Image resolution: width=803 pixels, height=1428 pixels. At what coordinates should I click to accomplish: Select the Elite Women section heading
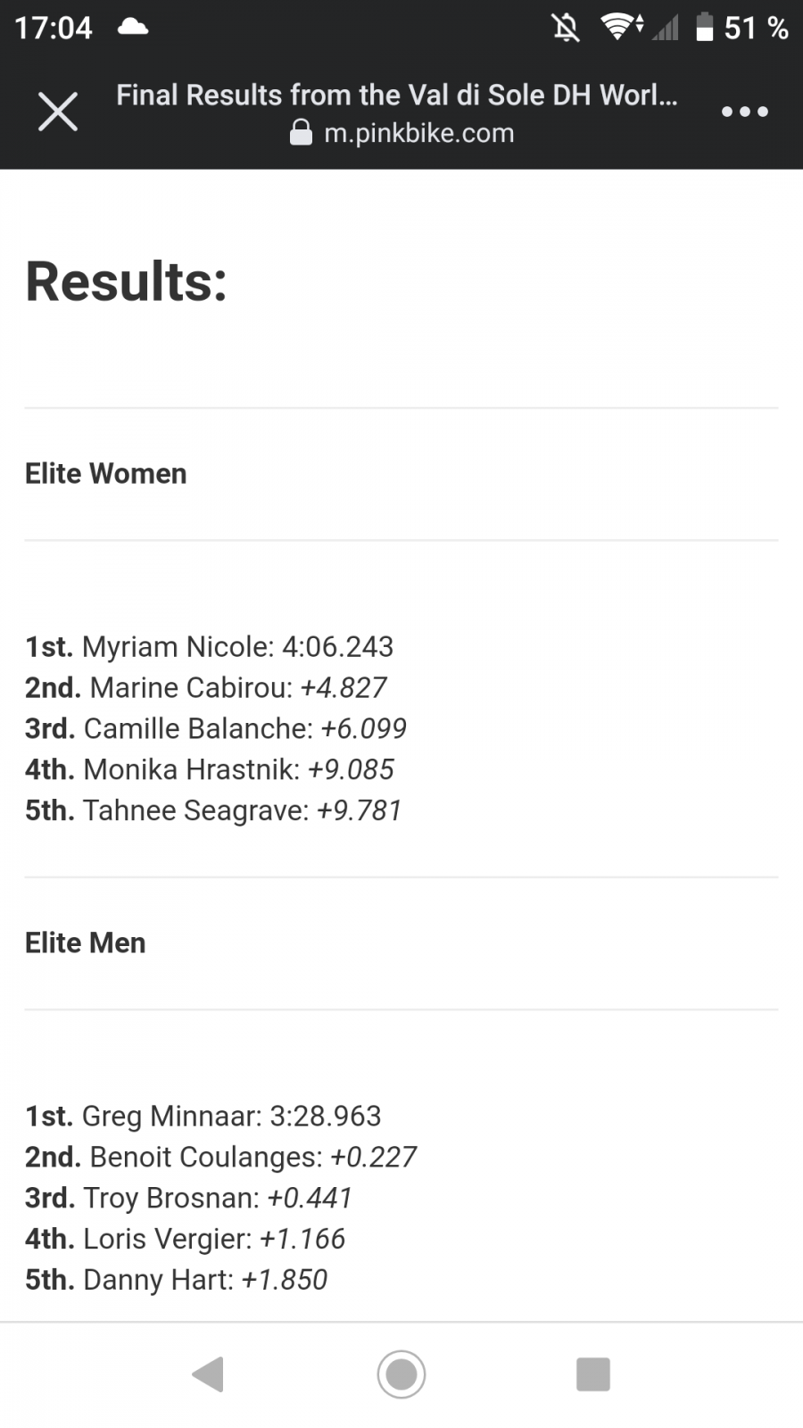click(106, 474)
